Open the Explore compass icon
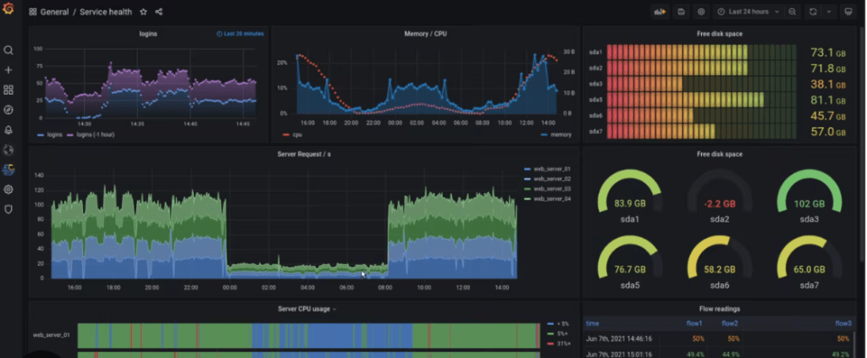Screen dimensions: 867x358 point(8,110)
